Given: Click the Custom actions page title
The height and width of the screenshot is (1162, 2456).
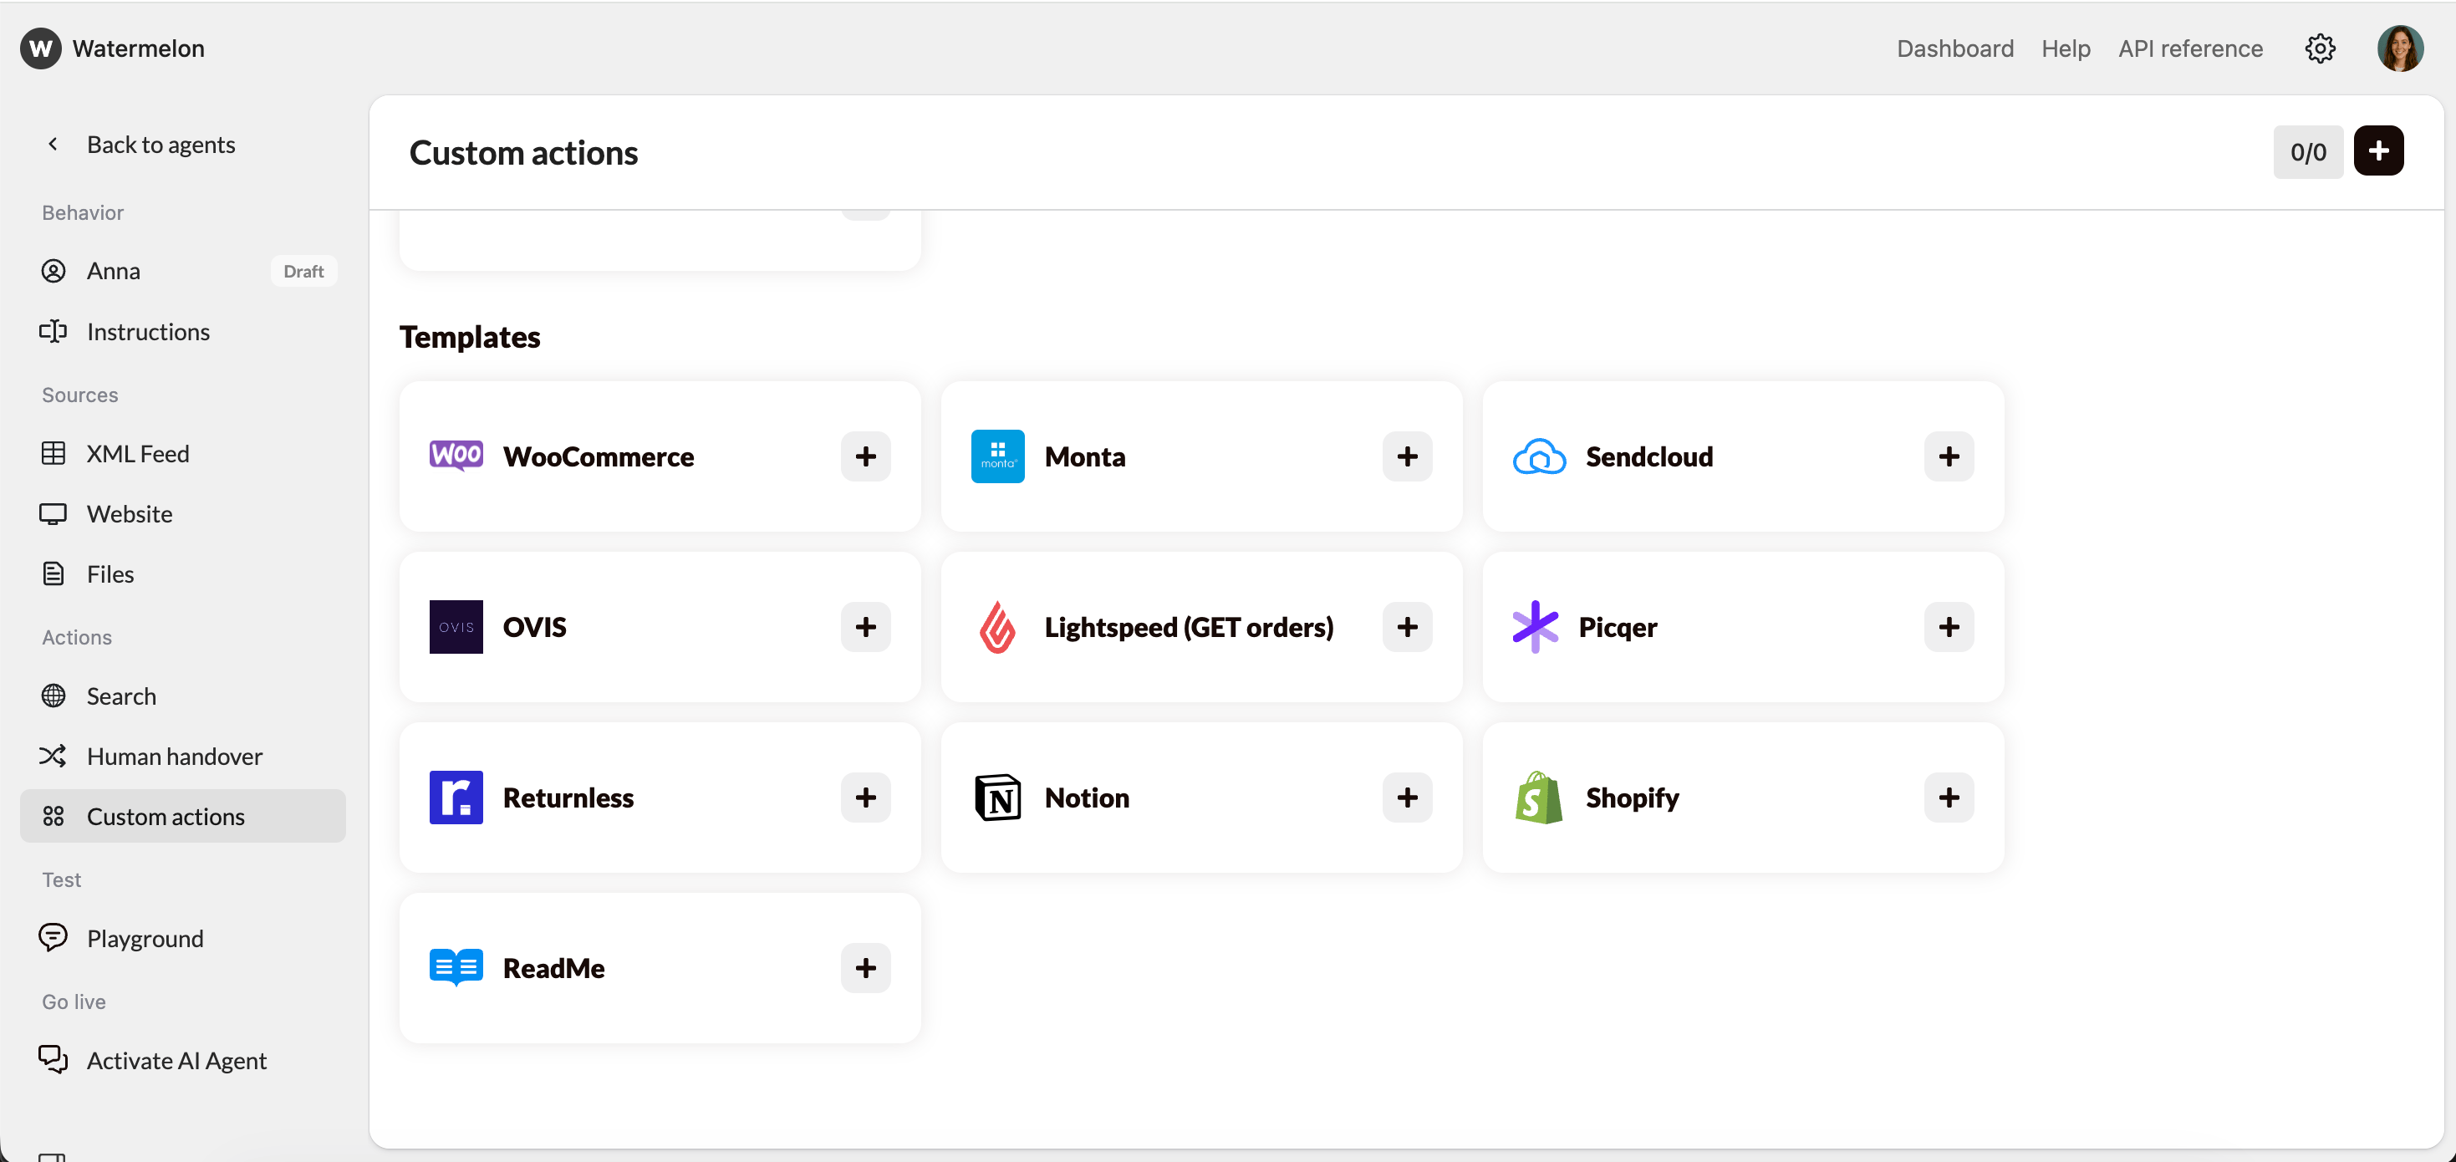Looking at the screenshot, I should point(523,152).
